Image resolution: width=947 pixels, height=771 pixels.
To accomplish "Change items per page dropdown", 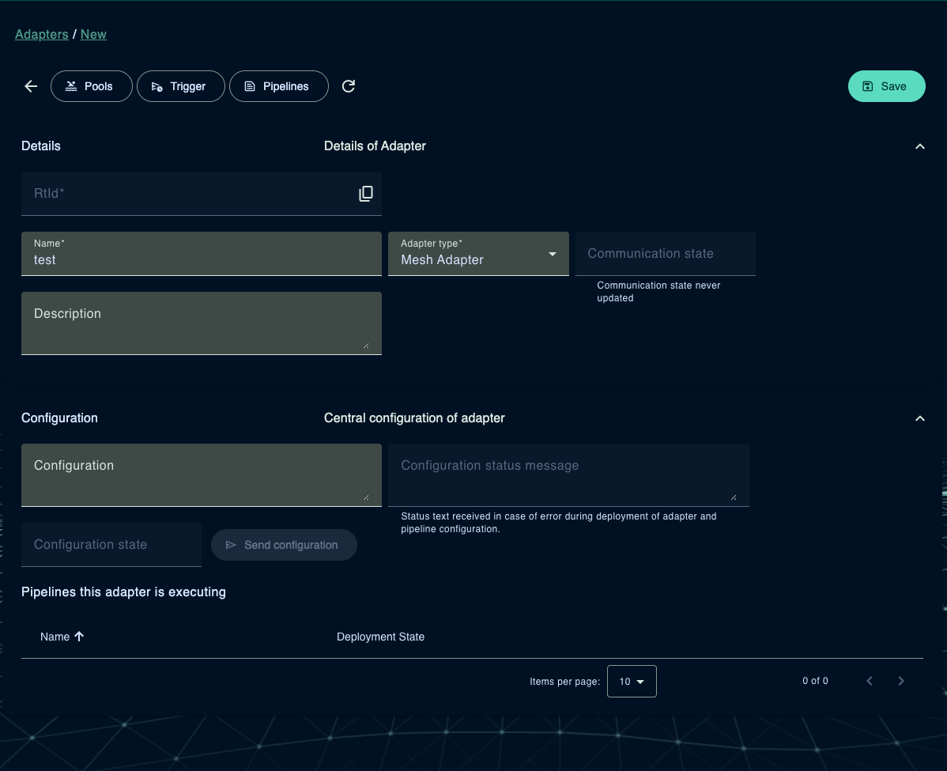I will tap(632, 682).
